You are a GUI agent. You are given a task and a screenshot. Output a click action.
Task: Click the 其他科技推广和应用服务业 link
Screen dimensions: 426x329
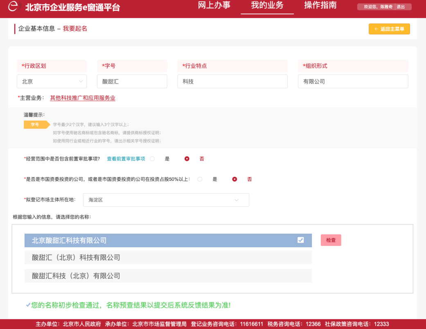[x=83, y=98]
